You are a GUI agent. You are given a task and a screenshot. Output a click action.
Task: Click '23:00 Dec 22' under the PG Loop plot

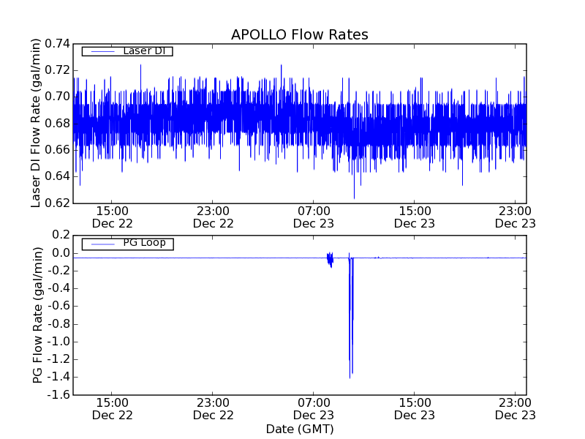pos(213,409)
